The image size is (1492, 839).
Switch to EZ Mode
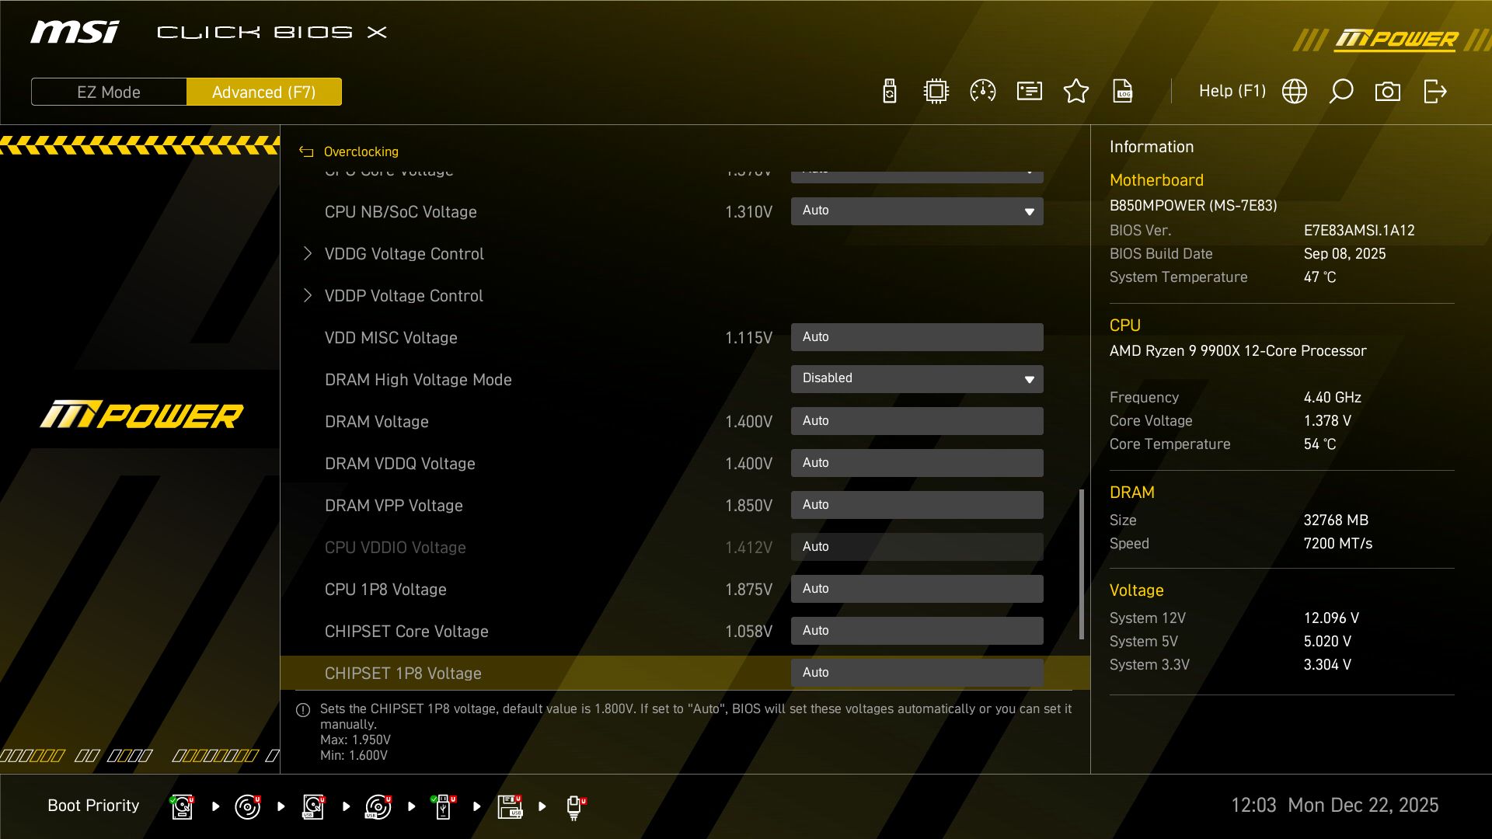(x=108, y=92)
